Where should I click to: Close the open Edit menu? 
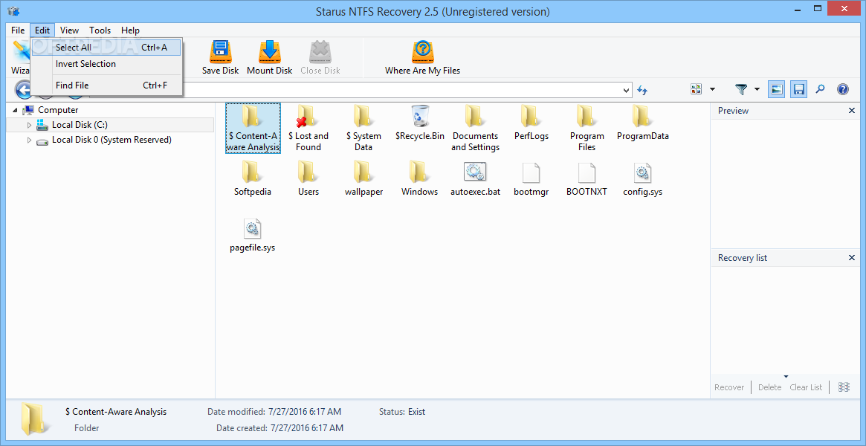42,30
